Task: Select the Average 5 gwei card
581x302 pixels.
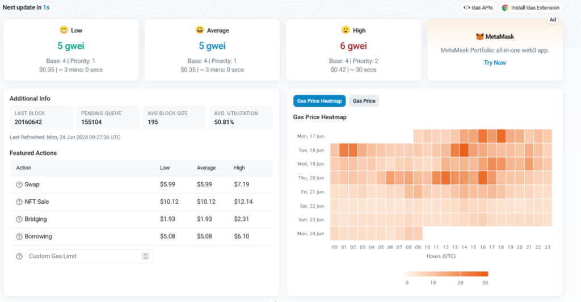Action: click(x=212, y=49)
